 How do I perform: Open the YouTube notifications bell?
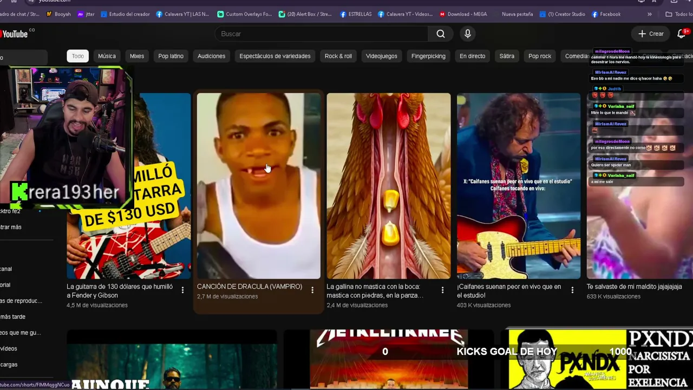pyautogui.click(x=682, y=34)
